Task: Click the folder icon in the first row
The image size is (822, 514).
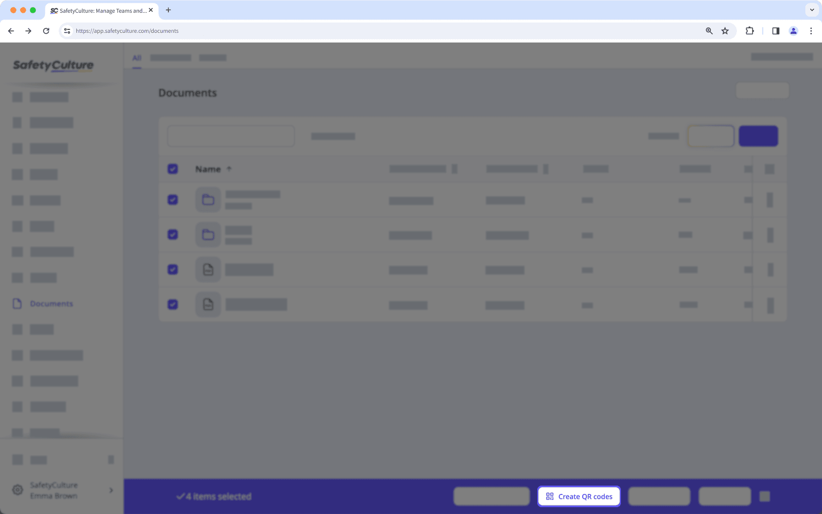Action: [x=208, y=200]
